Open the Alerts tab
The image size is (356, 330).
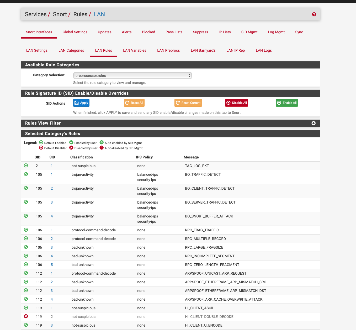coord(127,32)
